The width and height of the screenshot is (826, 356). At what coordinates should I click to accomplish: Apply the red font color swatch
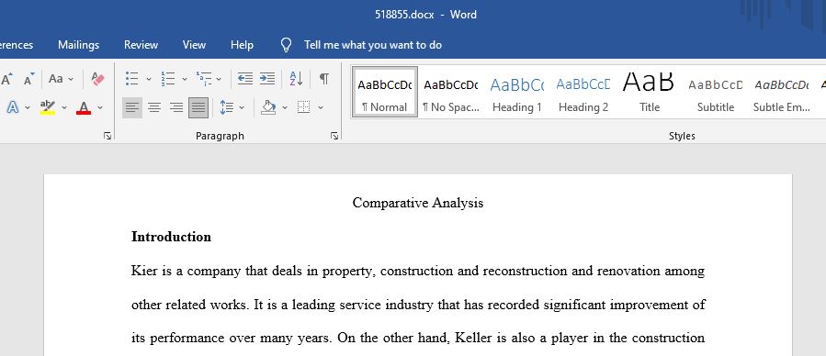84,107
